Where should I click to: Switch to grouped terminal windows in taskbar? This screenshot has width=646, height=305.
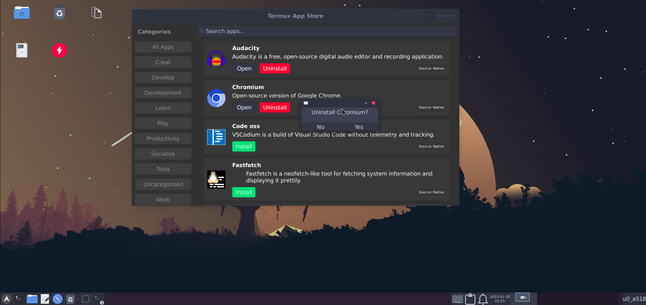tap(99, 299)
